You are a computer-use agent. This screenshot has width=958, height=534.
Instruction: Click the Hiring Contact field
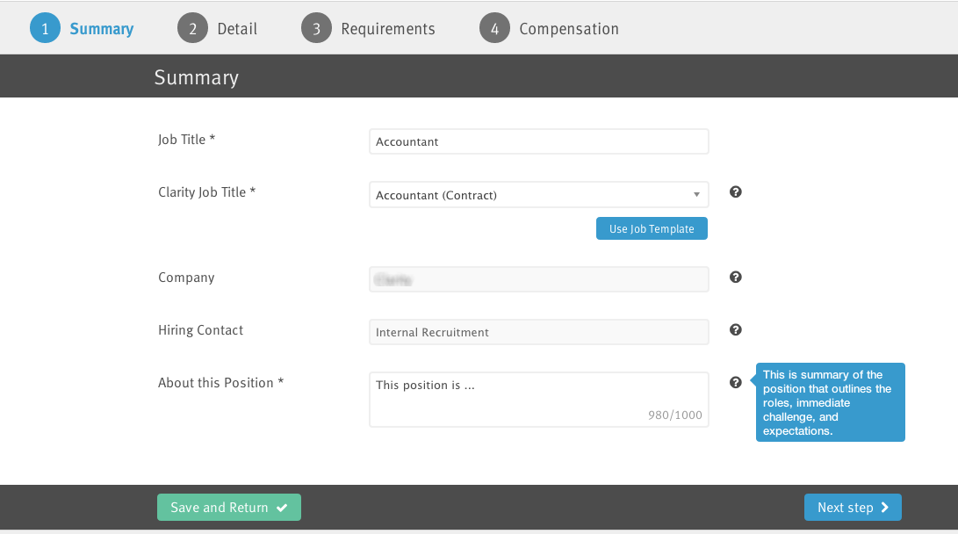point(539,332)
